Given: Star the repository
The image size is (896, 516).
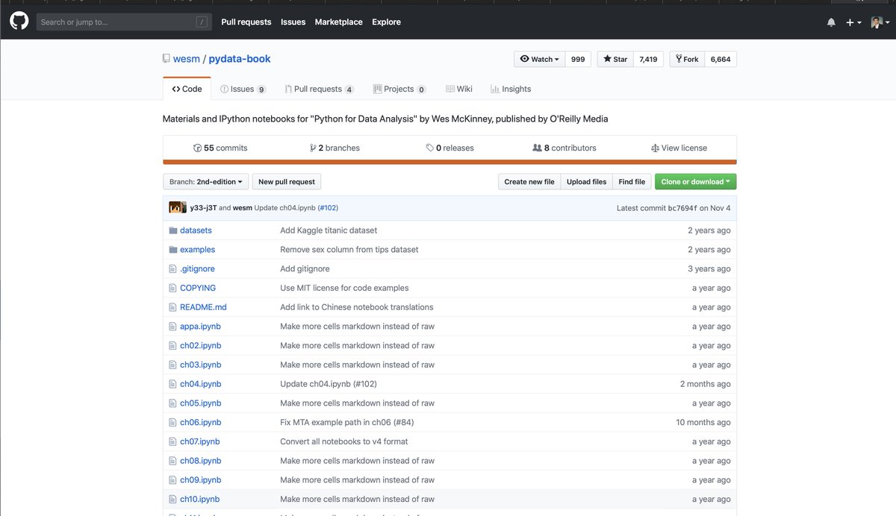Looking at the screenshot, I should pyautogui.click(x=615, y=59).
